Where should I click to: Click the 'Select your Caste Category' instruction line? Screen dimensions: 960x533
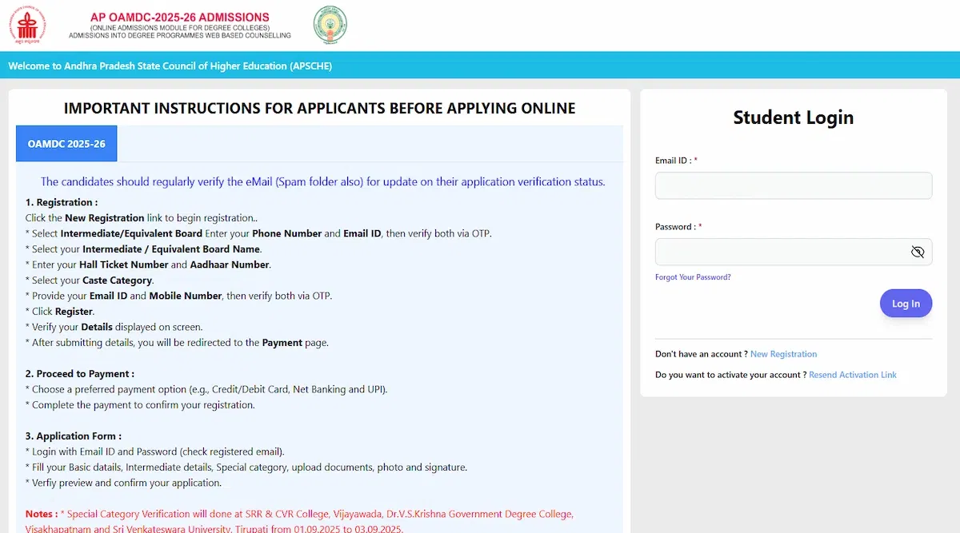[x=90, y=280]
